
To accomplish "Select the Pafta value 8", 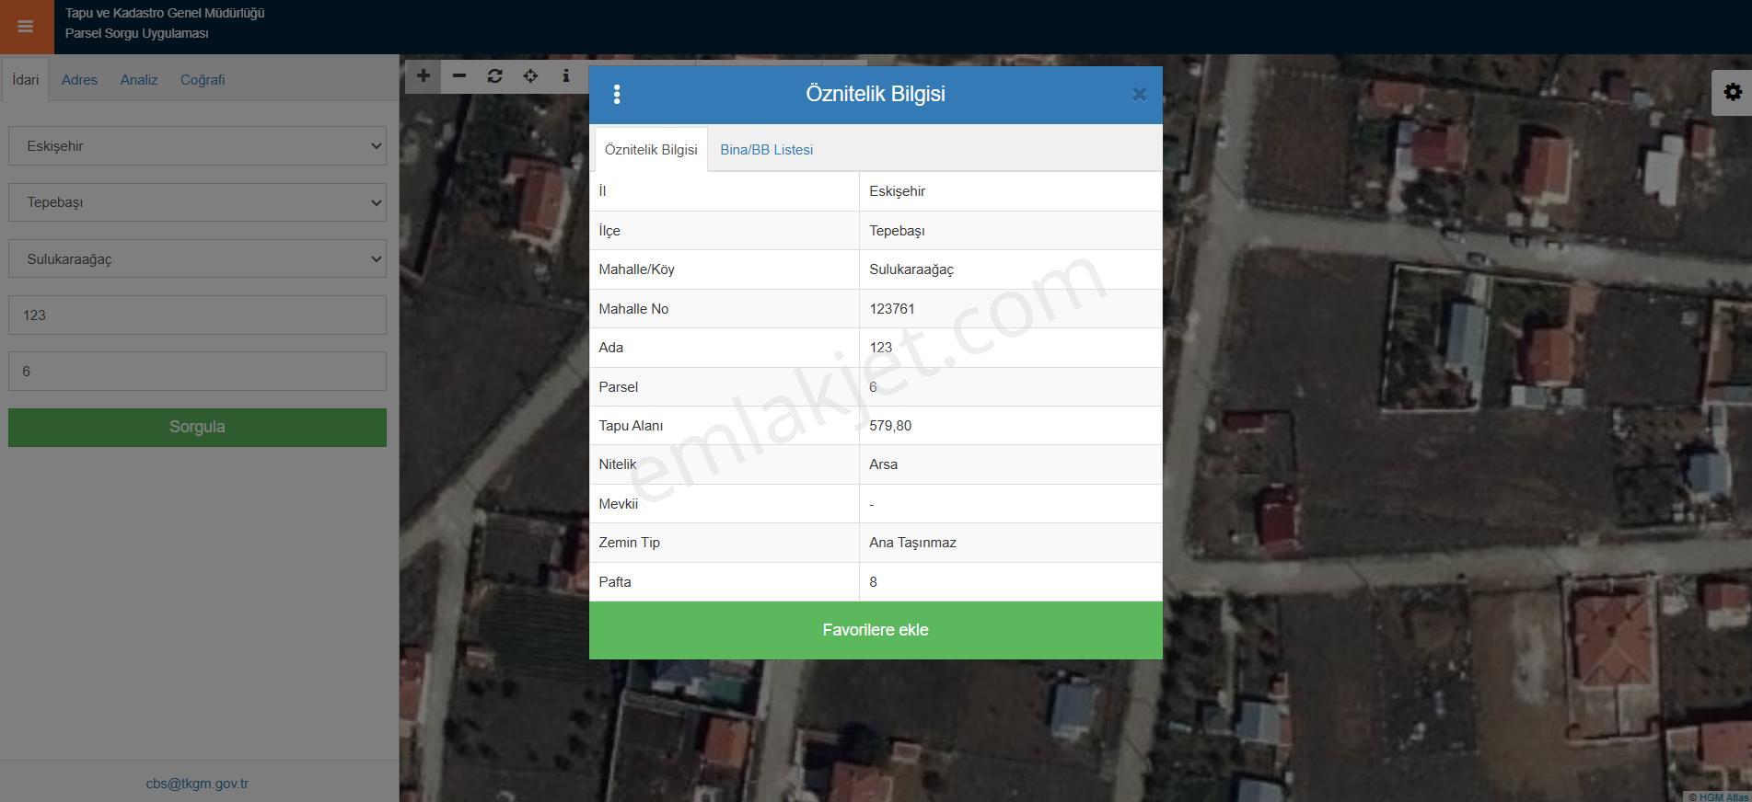I will pyautogui.click(x=873, y=582).
